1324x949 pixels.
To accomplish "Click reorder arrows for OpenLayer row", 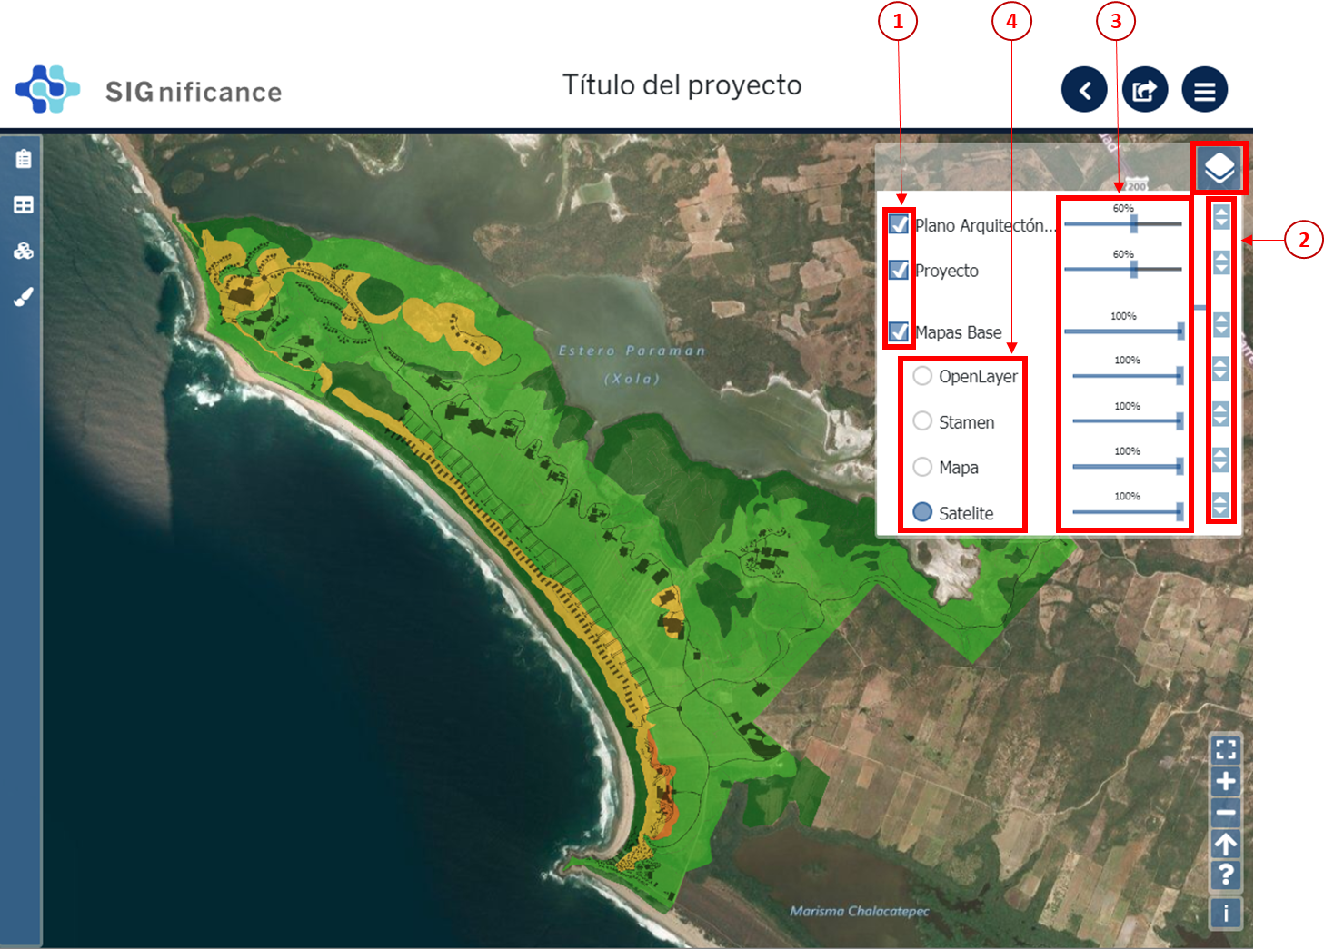I will click(1220, 369).
